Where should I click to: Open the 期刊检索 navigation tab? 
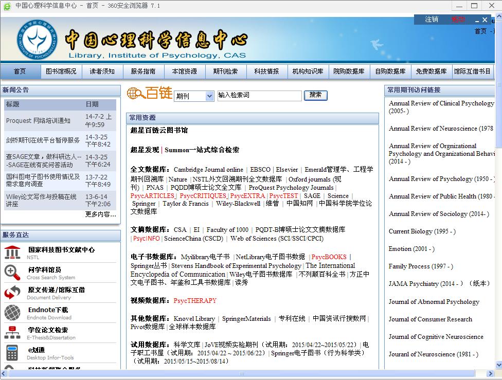(226, 71)
